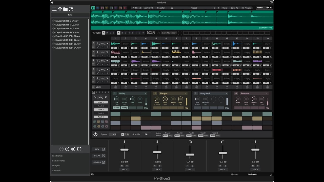Screen dimensions: 324x182
Task: Go to the previous preset
Action: tap(214, 8)
